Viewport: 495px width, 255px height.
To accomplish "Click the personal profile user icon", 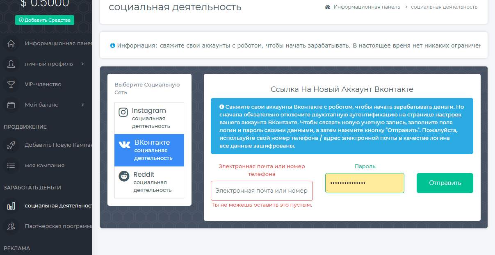I will [x=11, y=64].
